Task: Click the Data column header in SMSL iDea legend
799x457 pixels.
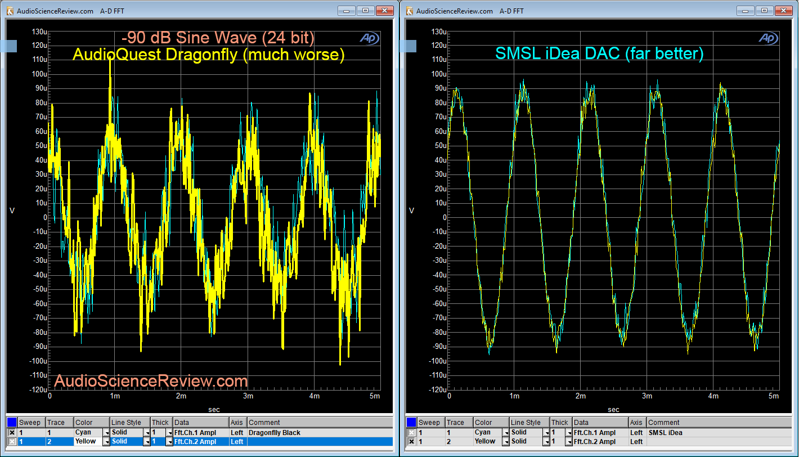Action: [600, 423]
